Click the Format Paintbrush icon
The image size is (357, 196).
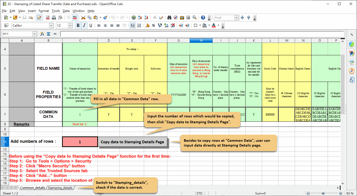(x=105, y=17)
